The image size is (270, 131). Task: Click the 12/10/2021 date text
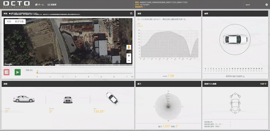pos(145,5)
